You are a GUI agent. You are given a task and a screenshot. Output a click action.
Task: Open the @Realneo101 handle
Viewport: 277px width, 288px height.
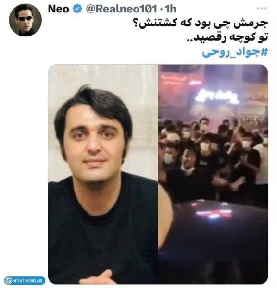pyautogui.click(x=122, y=9)
